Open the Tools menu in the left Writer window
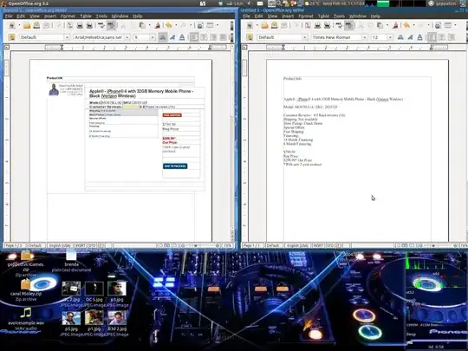This screenshot has width=468, height=351. coord(101,16)
